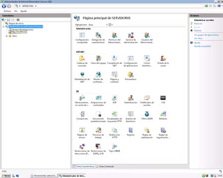
Task: Open Servicio de administración icon
Action: coord(131,38)
